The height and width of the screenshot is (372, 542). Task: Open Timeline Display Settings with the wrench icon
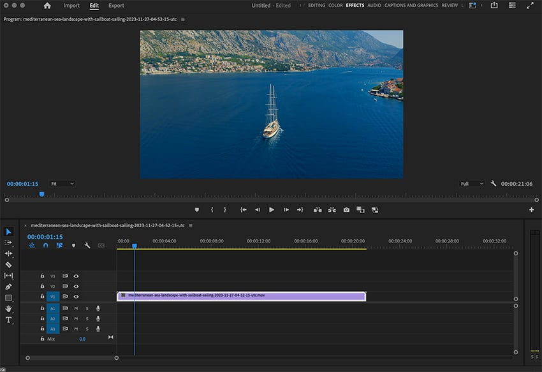point(87,244)
